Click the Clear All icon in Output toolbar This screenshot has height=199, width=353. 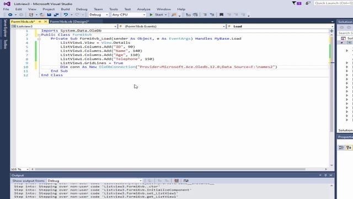[176, 181]
